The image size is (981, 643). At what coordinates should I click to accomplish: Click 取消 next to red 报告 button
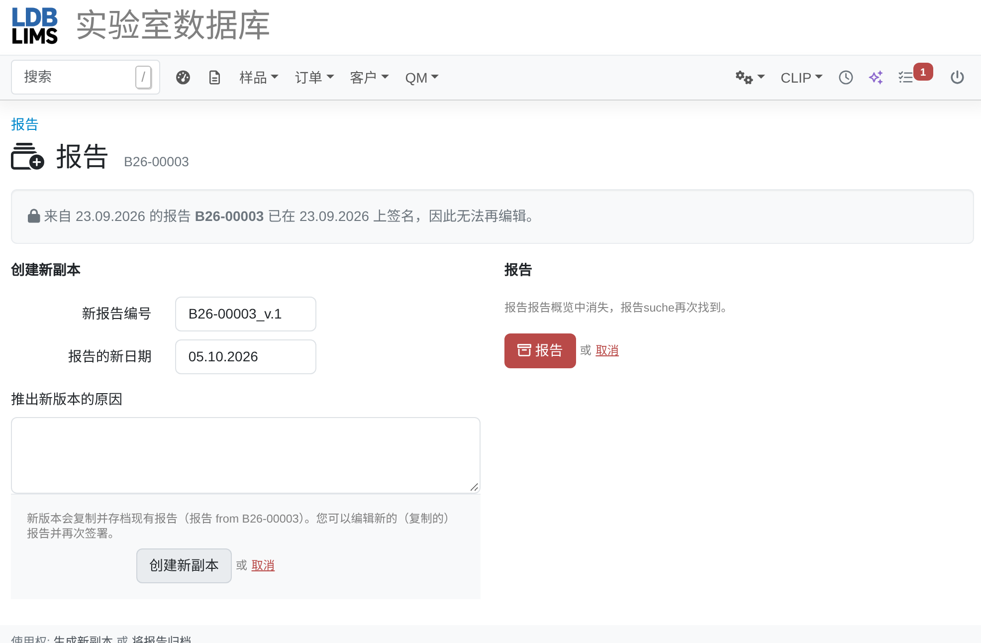pyautogui.click(x=607, y=351)
